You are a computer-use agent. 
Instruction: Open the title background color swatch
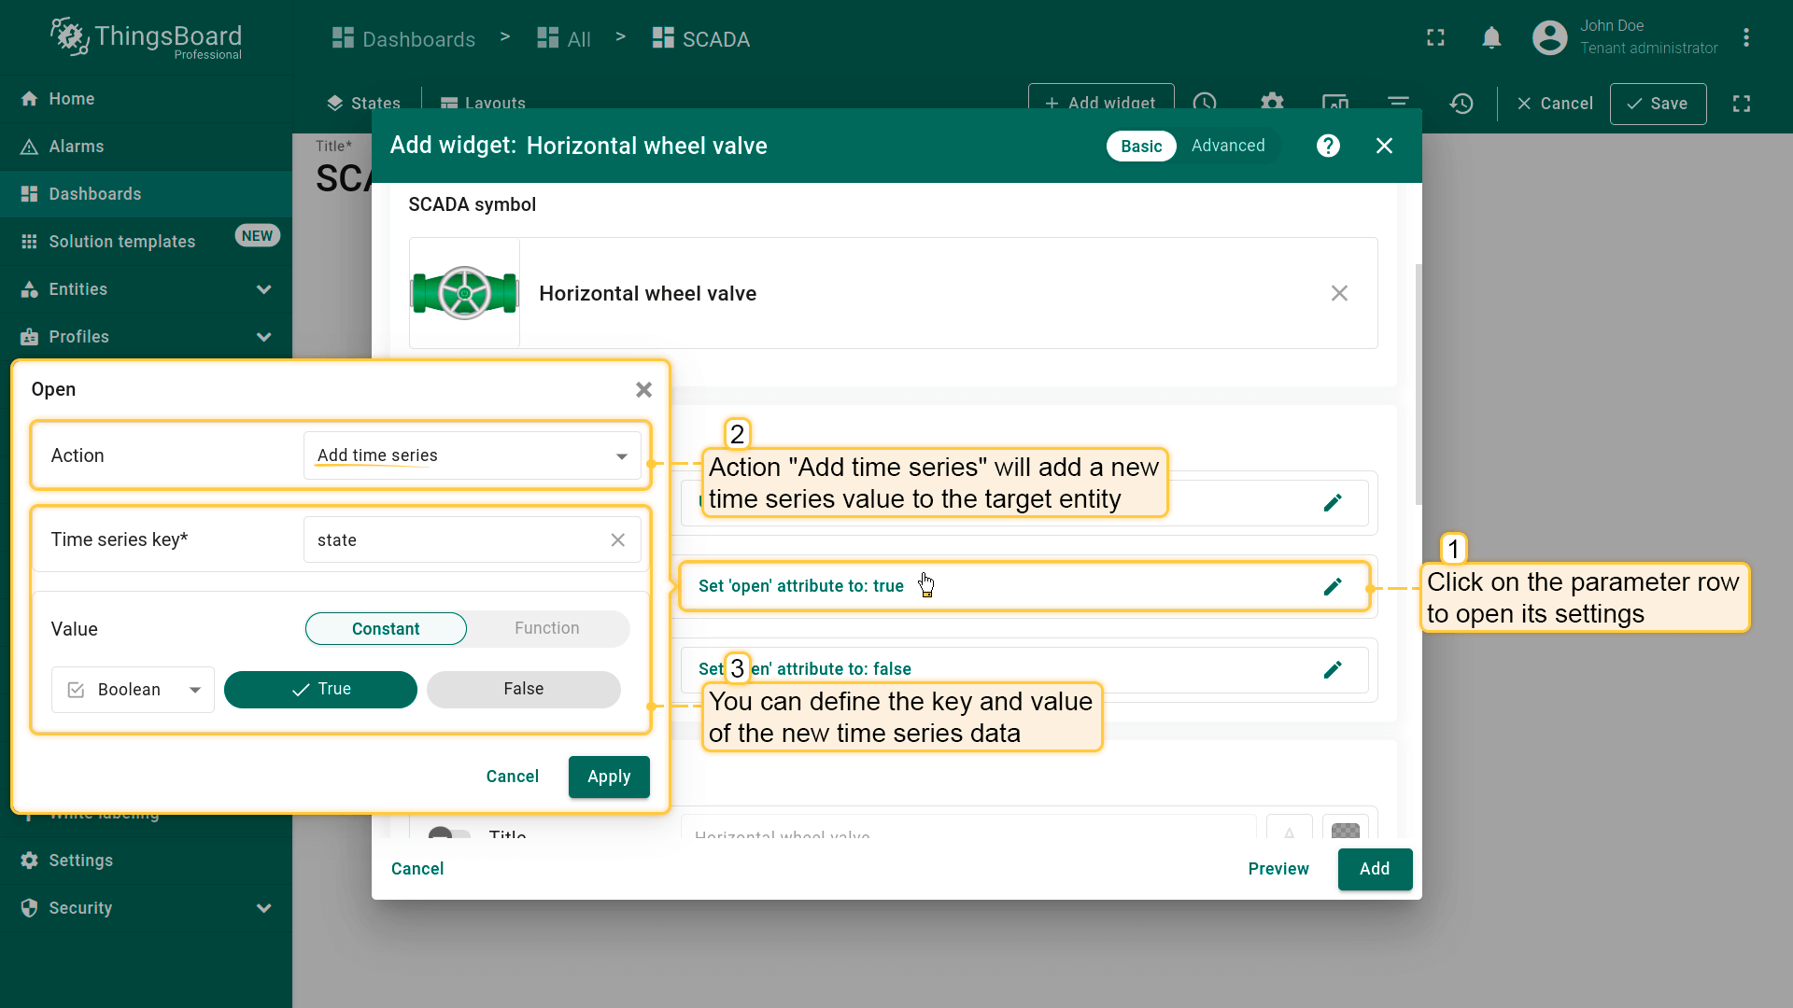1345,830
